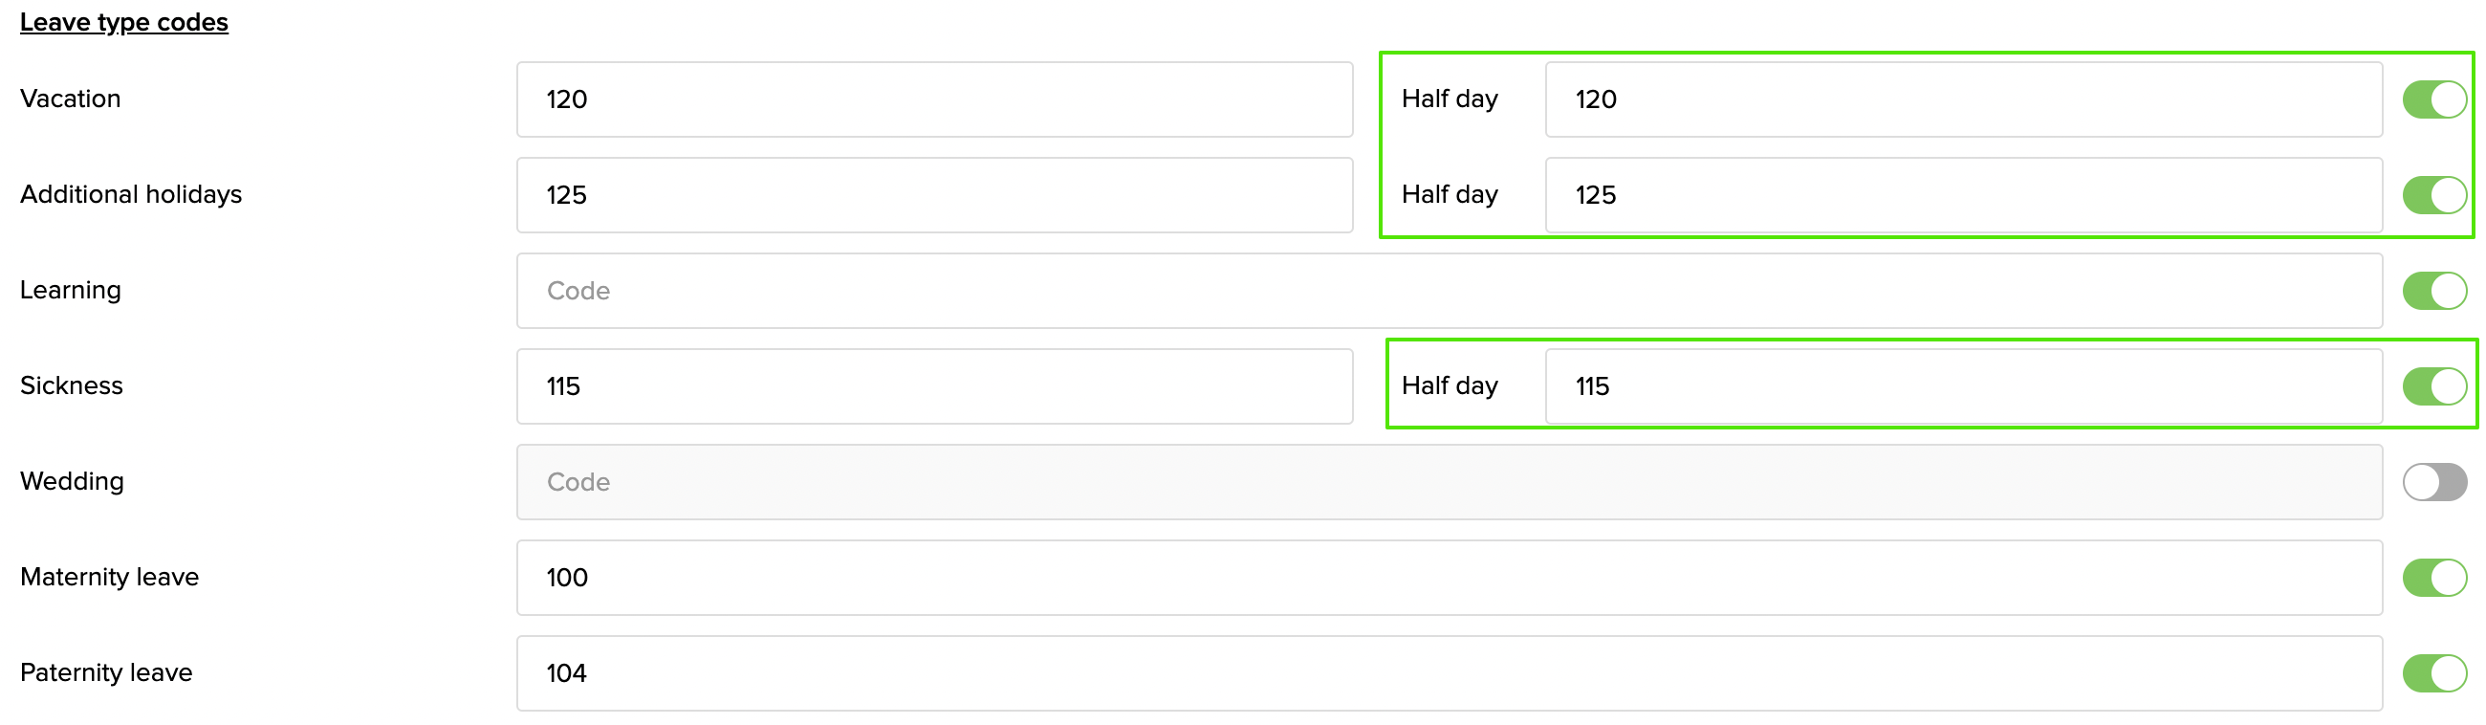Turn off the Learning leave toggle

click(2433, 291)
